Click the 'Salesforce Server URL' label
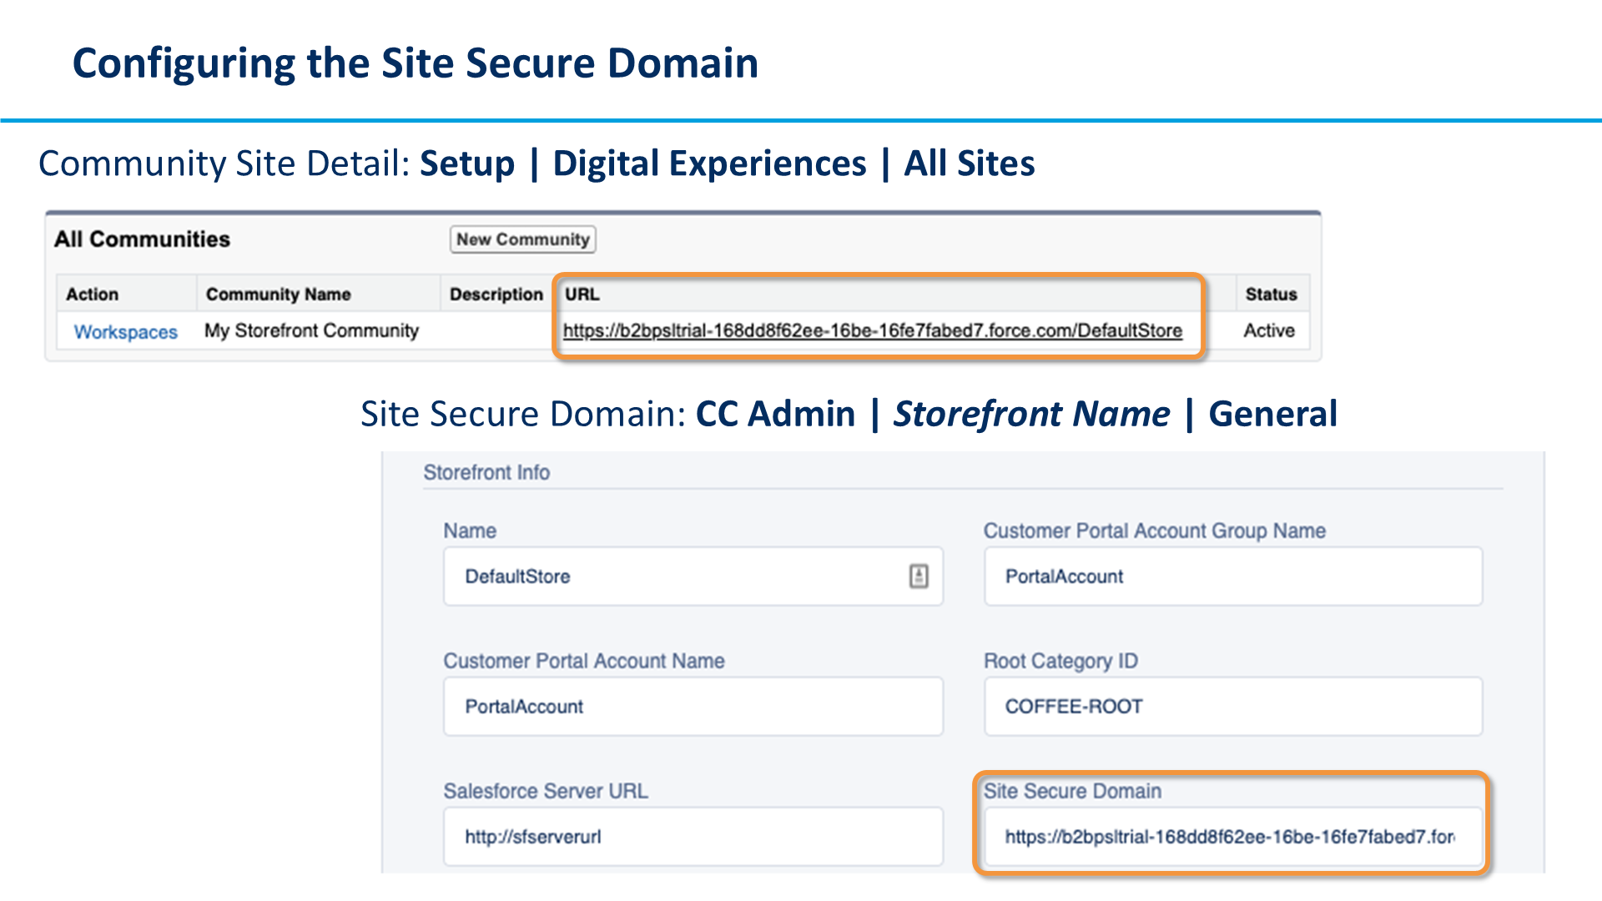 click(x=546, y=791)
